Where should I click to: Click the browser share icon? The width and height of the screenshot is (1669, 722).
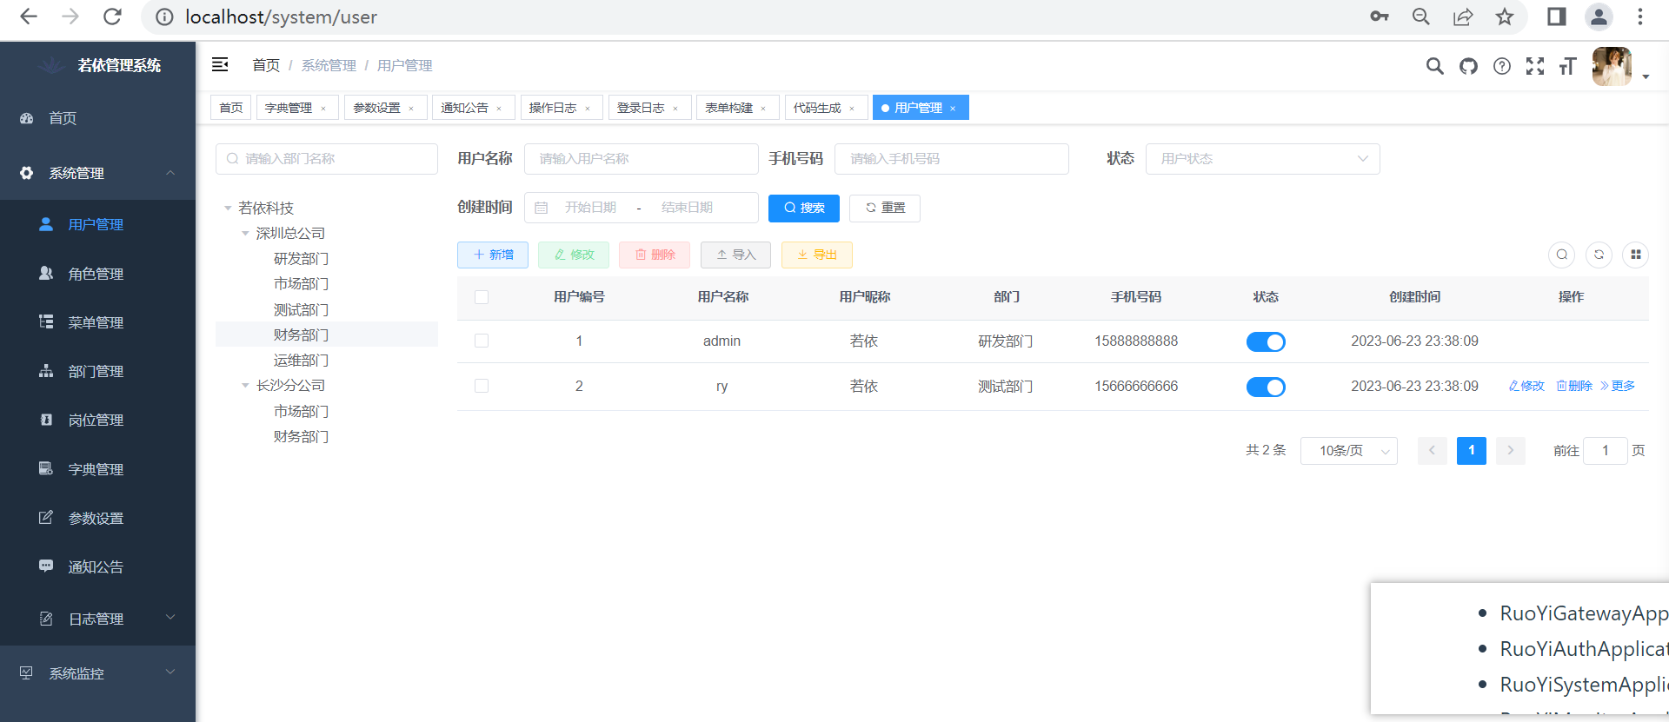(1463, 17)
